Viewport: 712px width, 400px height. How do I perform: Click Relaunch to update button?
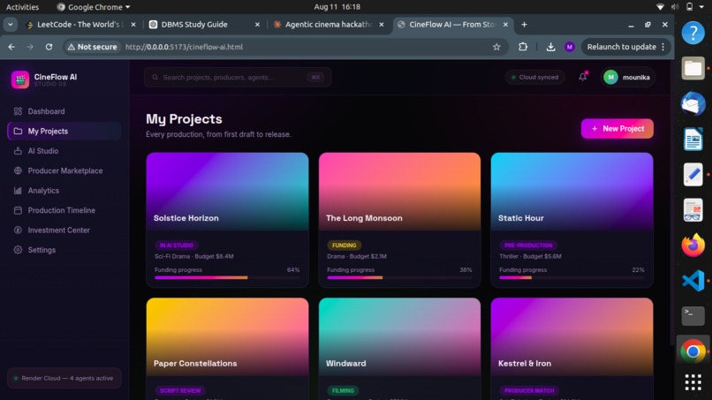click(625, 47)
